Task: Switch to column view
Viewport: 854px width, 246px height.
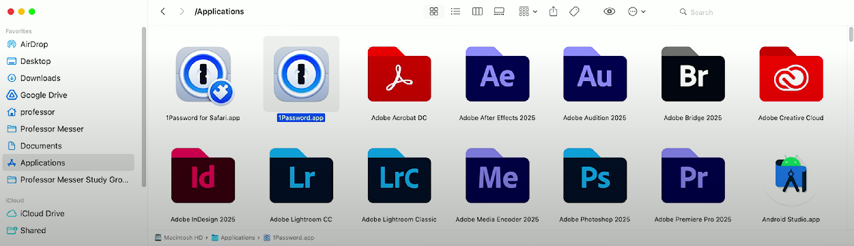Action: 477,12
